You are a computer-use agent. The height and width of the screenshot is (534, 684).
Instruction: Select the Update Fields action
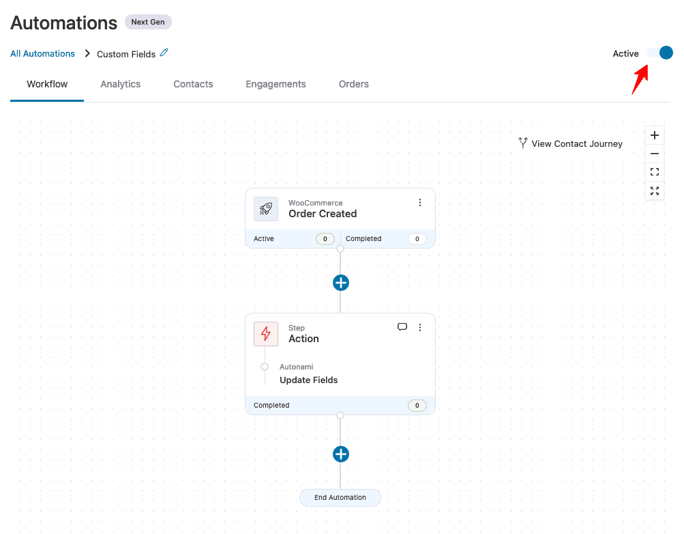click(x=308, y=380)
